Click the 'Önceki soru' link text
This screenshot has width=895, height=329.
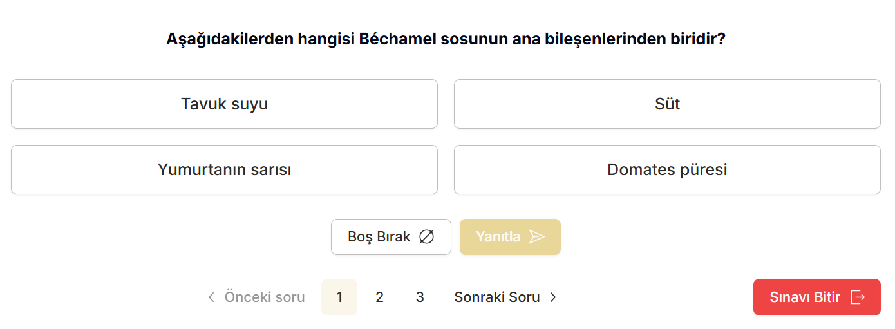(x=265, y=297)
